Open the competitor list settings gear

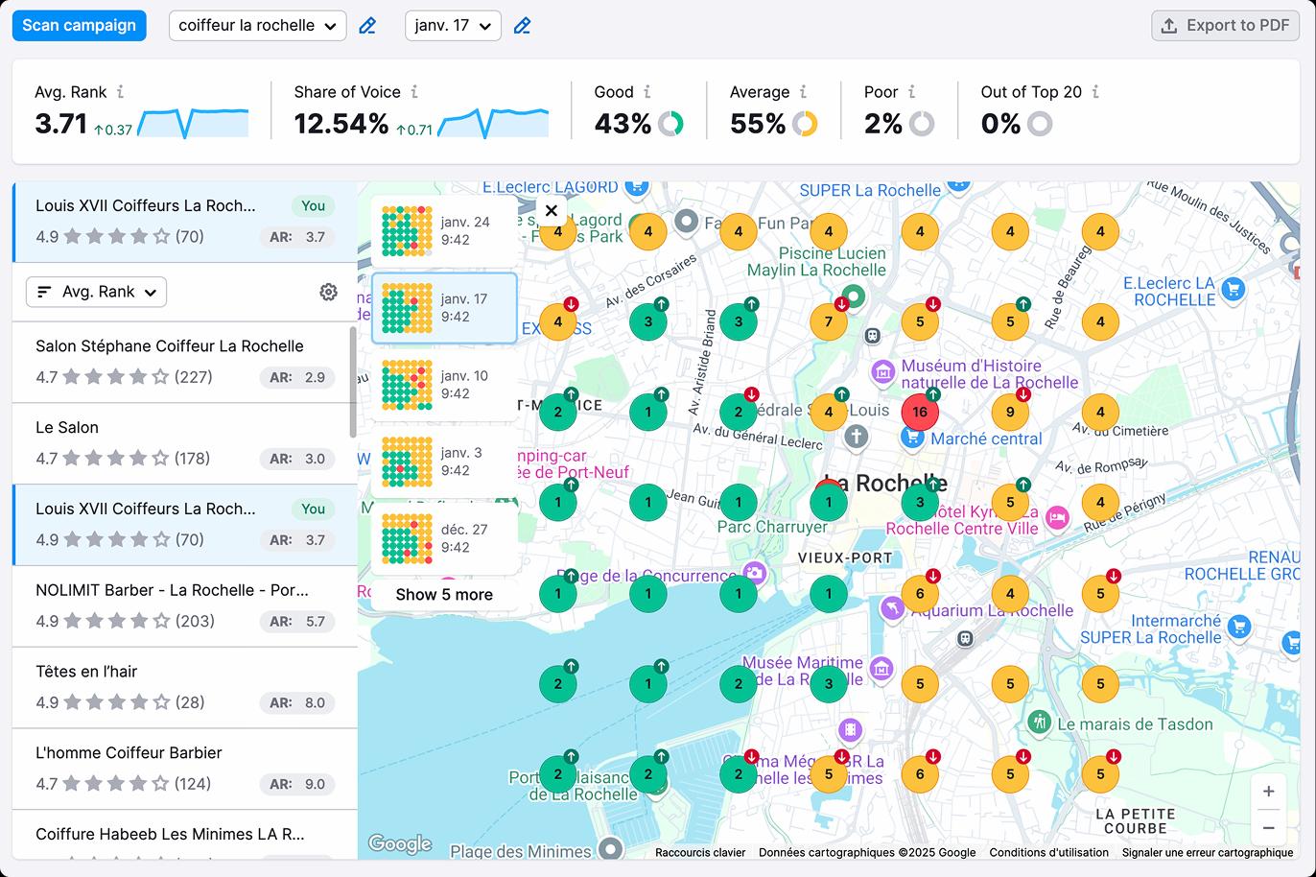[328, 292]
